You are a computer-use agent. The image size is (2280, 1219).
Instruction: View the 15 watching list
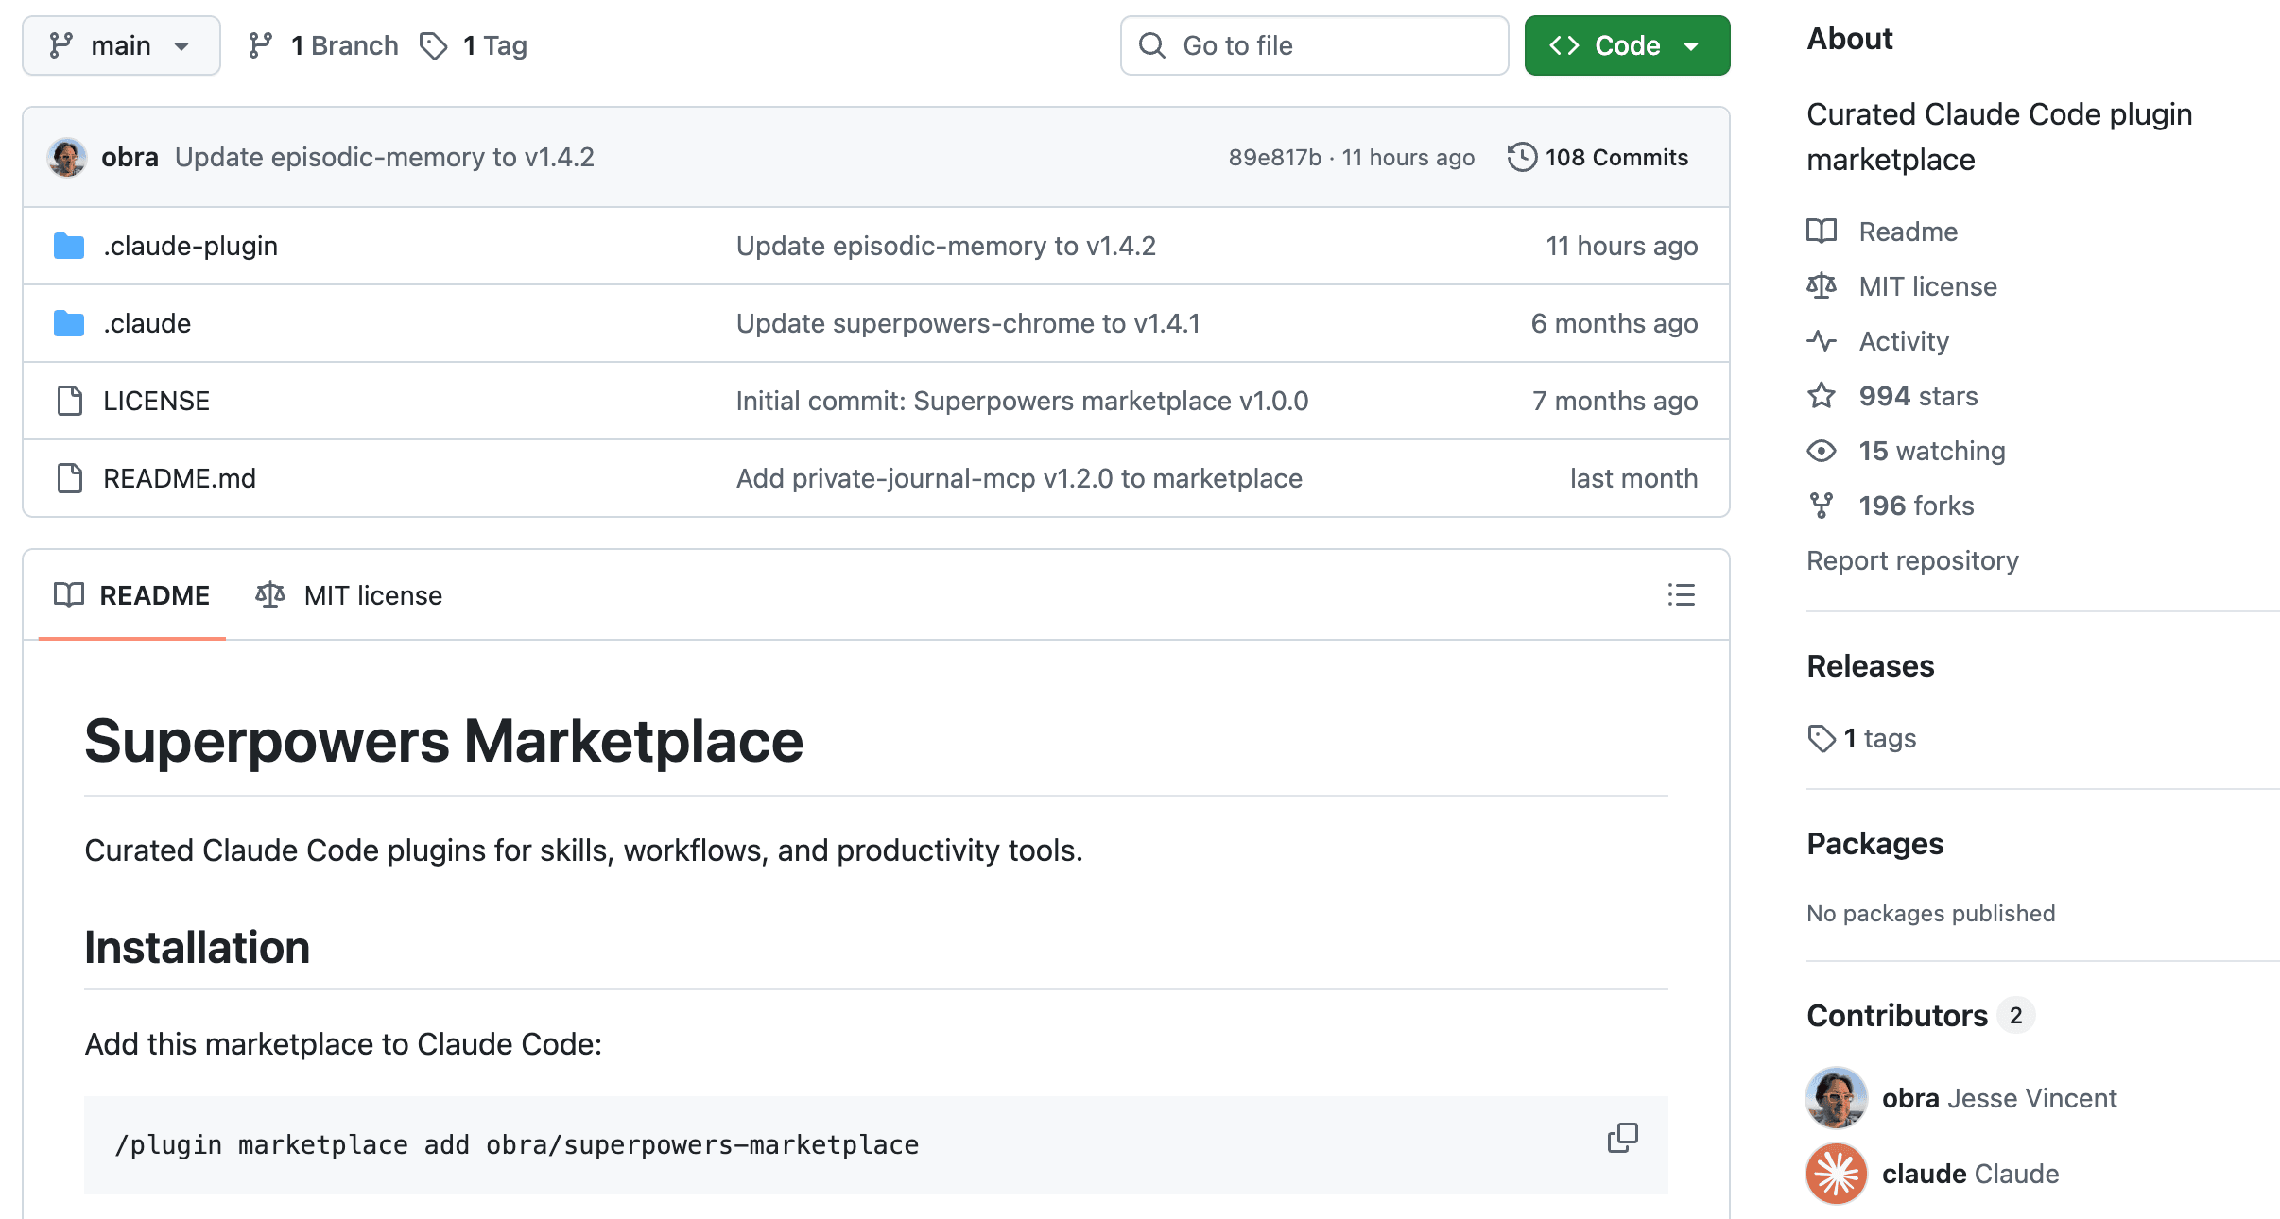pos(1932,451)
